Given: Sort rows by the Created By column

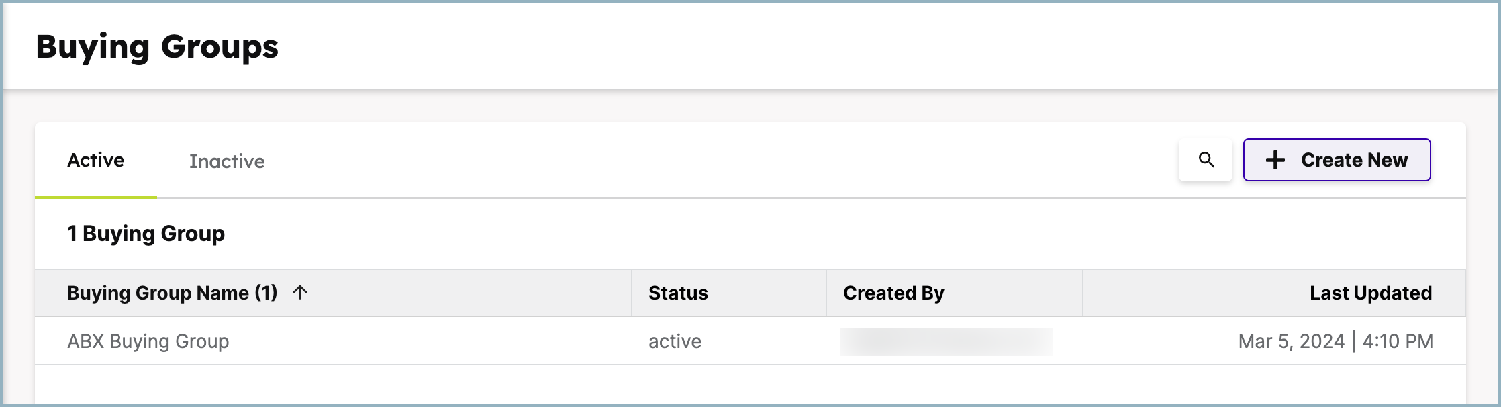Looking at the screenshot, I should coord(893,292).
